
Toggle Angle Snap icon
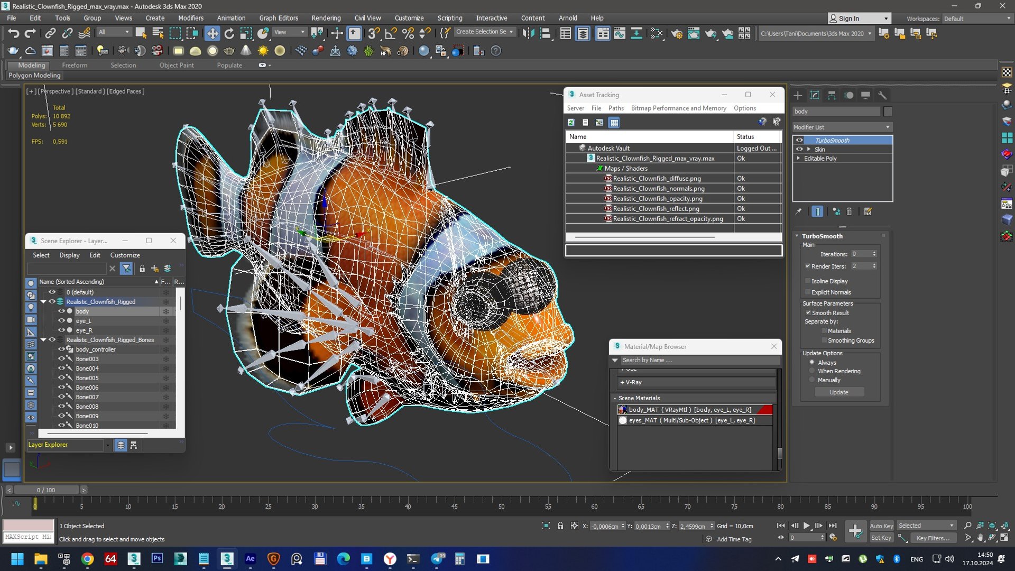coord(391,33)
